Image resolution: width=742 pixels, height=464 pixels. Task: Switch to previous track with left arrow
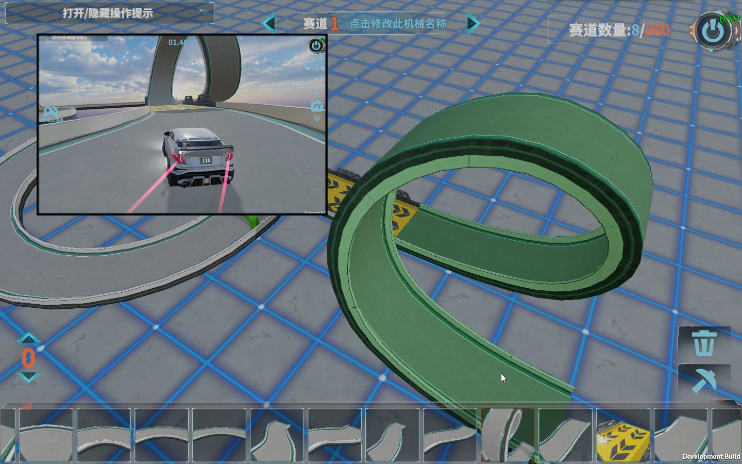pos(268,23)
